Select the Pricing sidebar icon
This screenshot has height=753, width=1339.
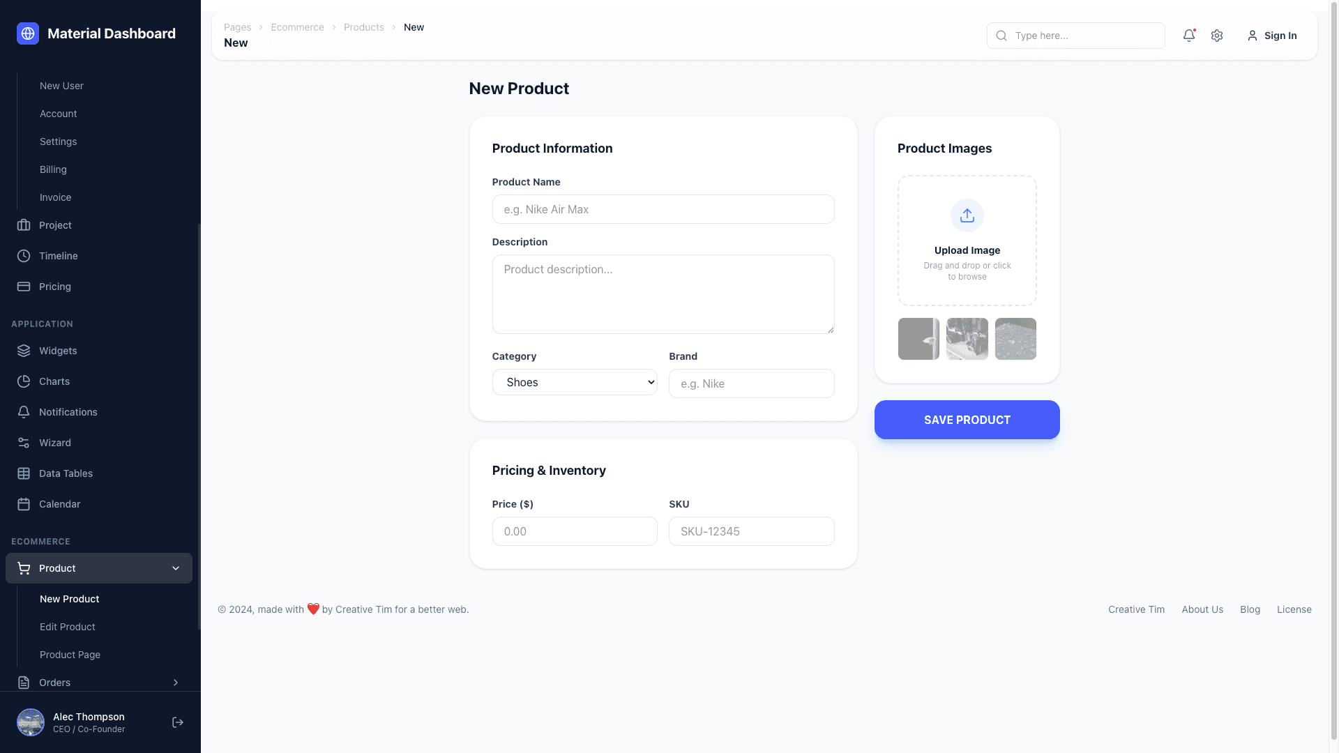[x=24, y=287]
